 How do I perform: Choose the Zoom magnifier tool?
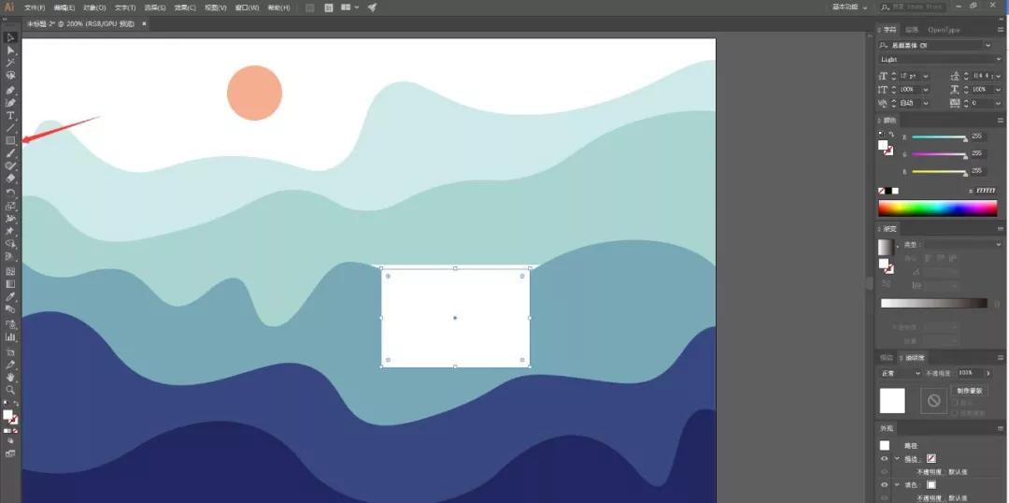(x=10, y=389)
